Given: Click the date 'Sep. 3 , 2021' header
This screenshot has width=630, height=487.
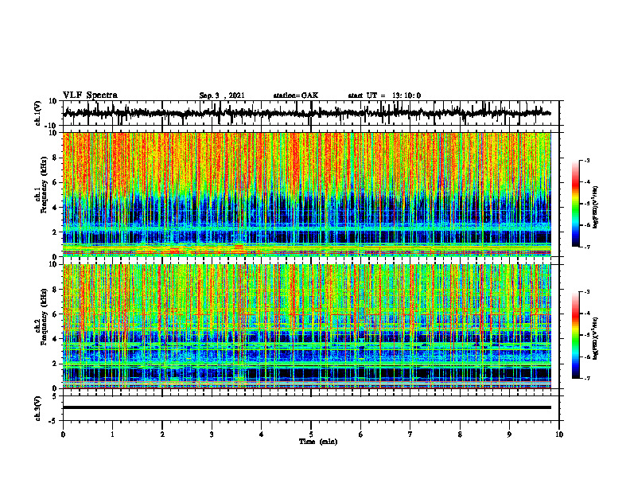Looking at the screenshot, I should click(x=222, y=95).
